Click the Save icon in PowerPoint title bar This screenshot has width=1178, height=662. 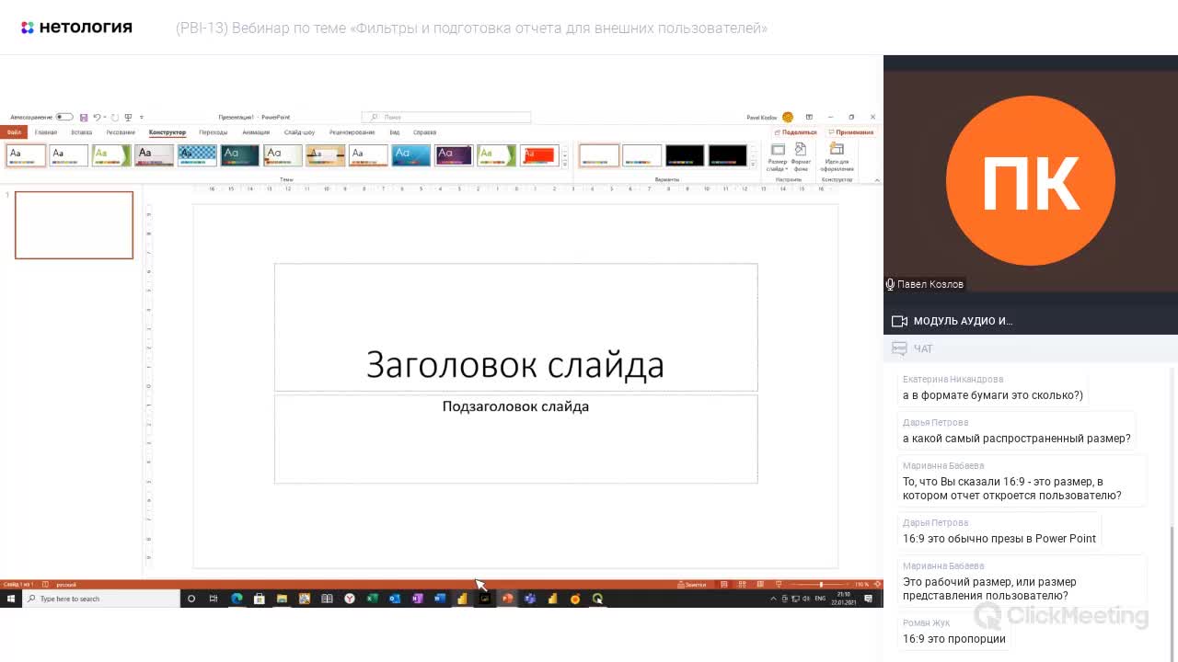84,118
